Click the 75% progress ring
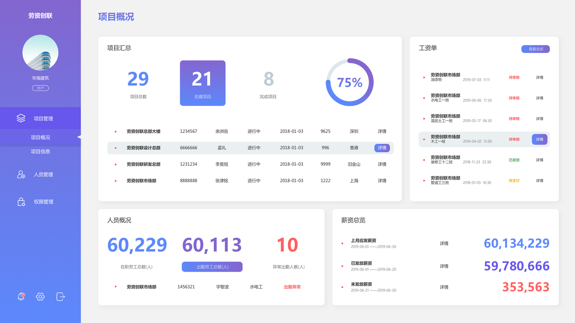Screen dimensions: 575x323 tap(350, 82)
